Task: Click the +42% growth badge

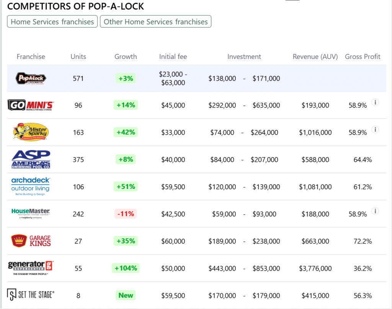Action: pyautogui.click(x=126, y=132)
